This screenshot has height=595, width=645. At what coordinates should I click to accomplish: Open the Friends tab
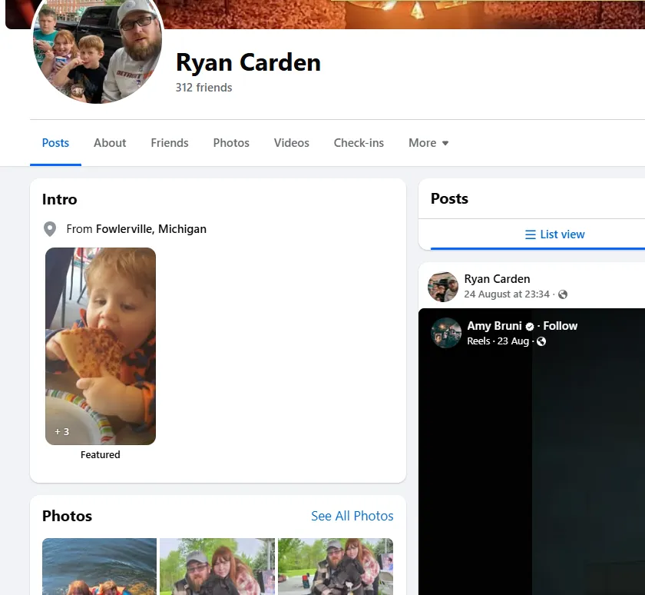point(170,143)
